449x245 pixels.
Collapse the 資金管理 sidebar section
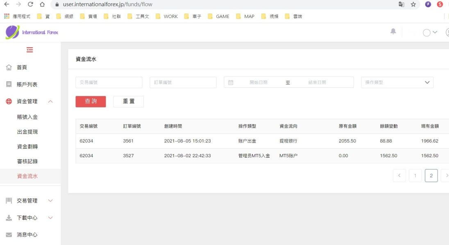(50, 101)
